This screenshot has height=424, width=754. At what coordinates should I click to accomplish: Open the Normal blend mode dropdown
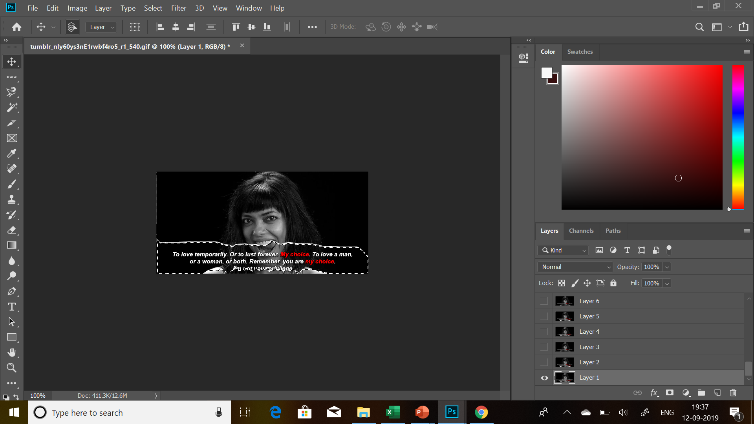(x=575, y=267)
